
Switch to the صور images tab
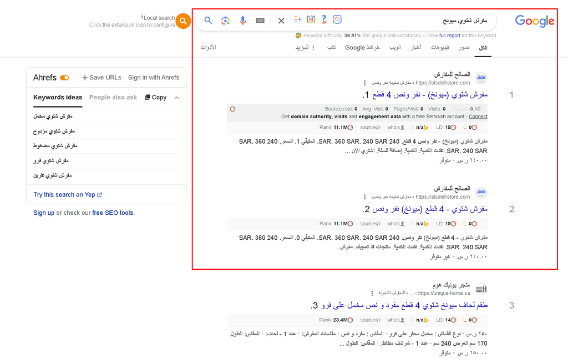tap(464, 48)
